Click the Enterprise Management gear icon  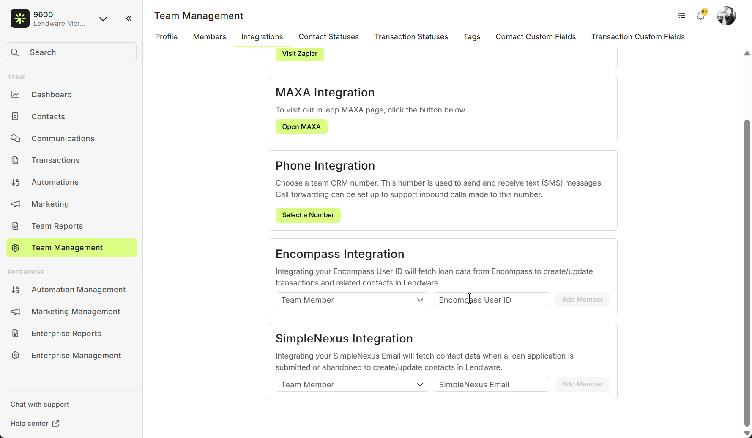(x=16, y=356)
